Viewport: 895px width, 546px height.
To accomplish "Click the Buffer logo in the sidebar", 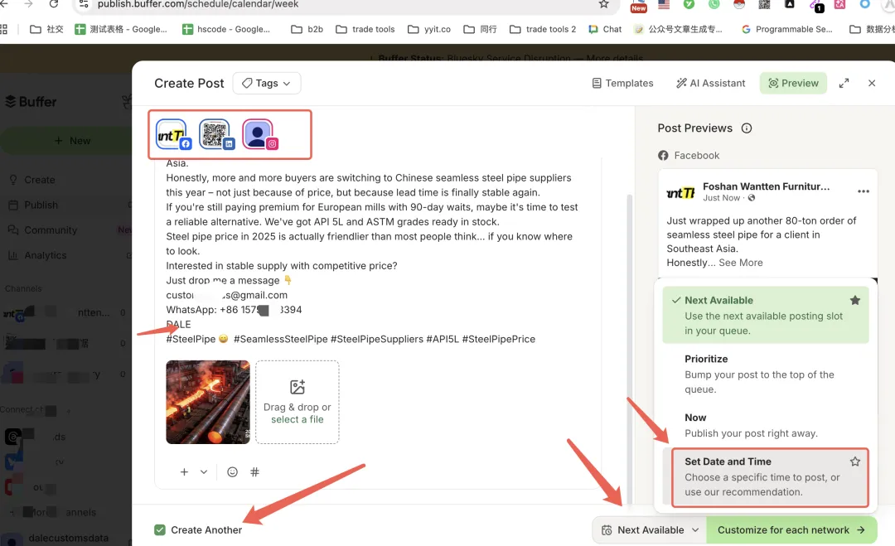I will click(x=31, y=102).
